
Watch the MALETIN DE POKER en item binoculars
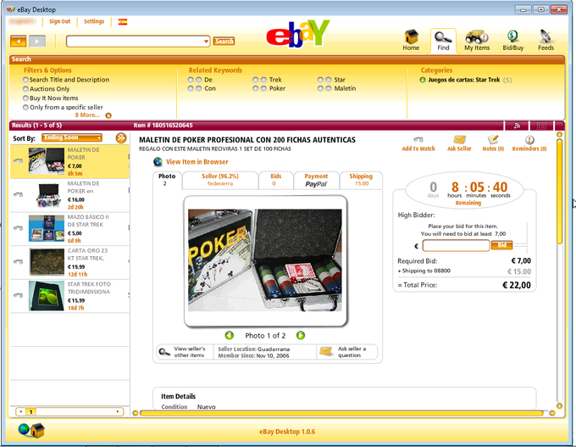tap(19, 194)
